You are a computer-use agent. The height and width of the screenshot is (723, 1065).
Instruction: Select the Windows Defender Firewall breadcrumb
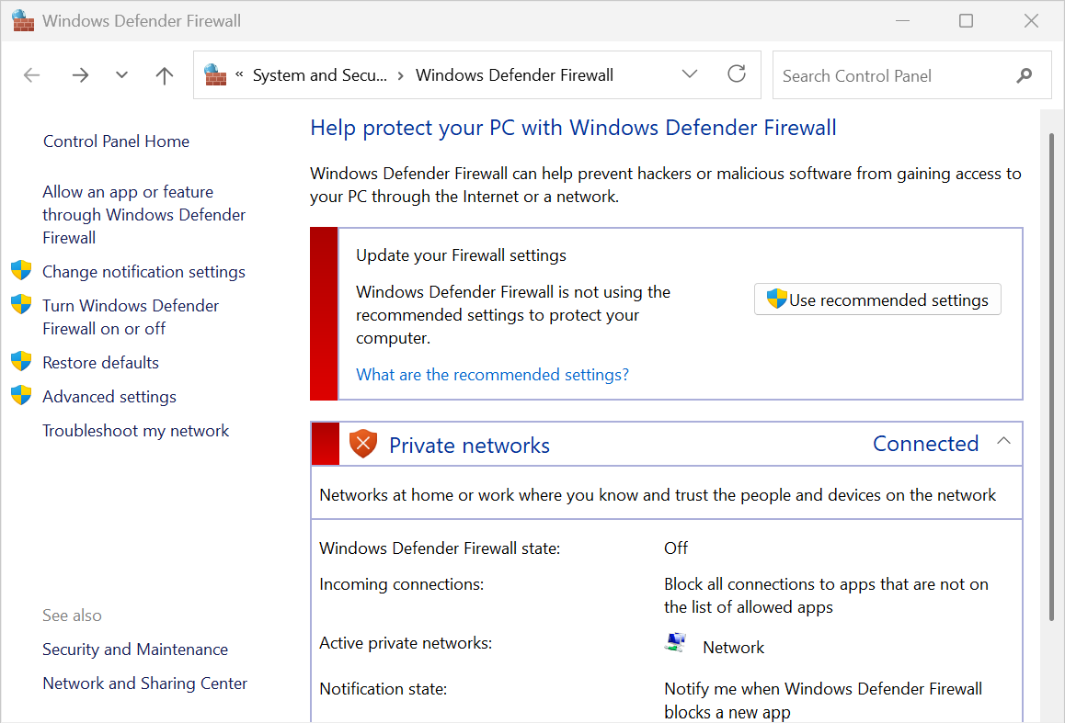click(514, 75)
